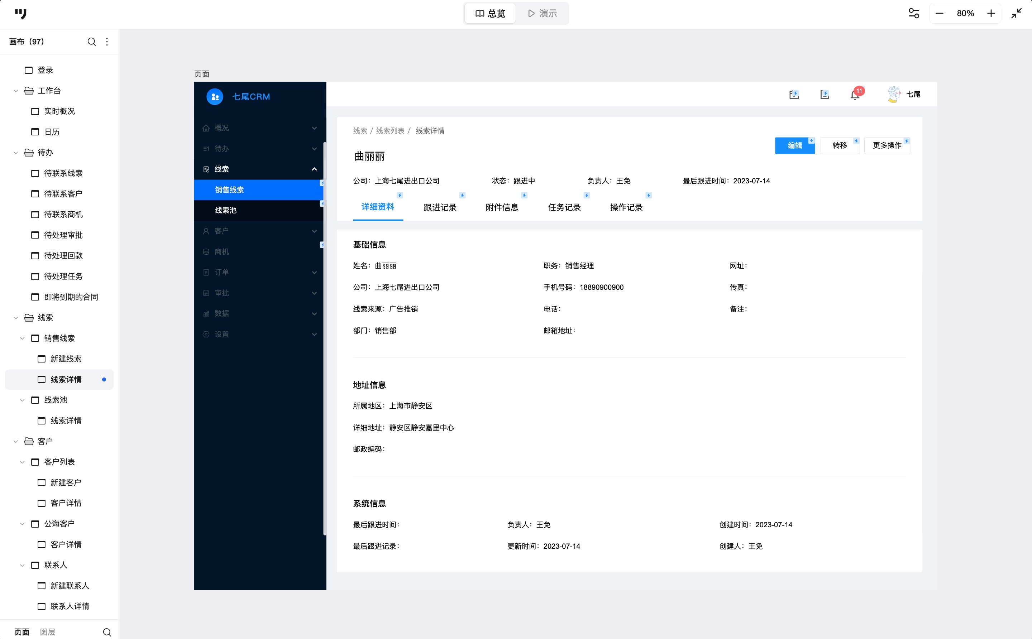Collapse the 线索 menu in the CRM sidebar
This screenshot has width=1032, height=639.
(x=314, y=169)
